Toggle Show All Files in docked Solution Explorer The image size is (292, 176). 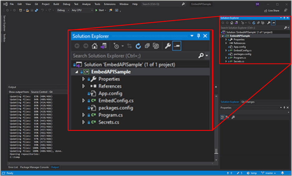(x=263, y=23)
